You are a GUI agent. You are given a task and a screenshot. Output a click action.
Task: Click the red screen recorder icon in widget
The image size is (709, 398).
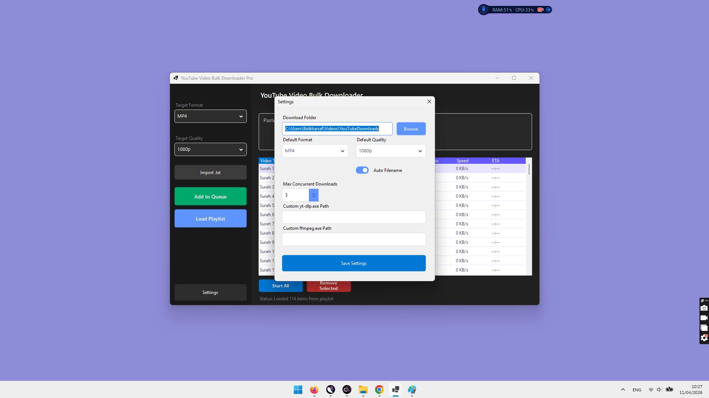click(x=541, y=10)
